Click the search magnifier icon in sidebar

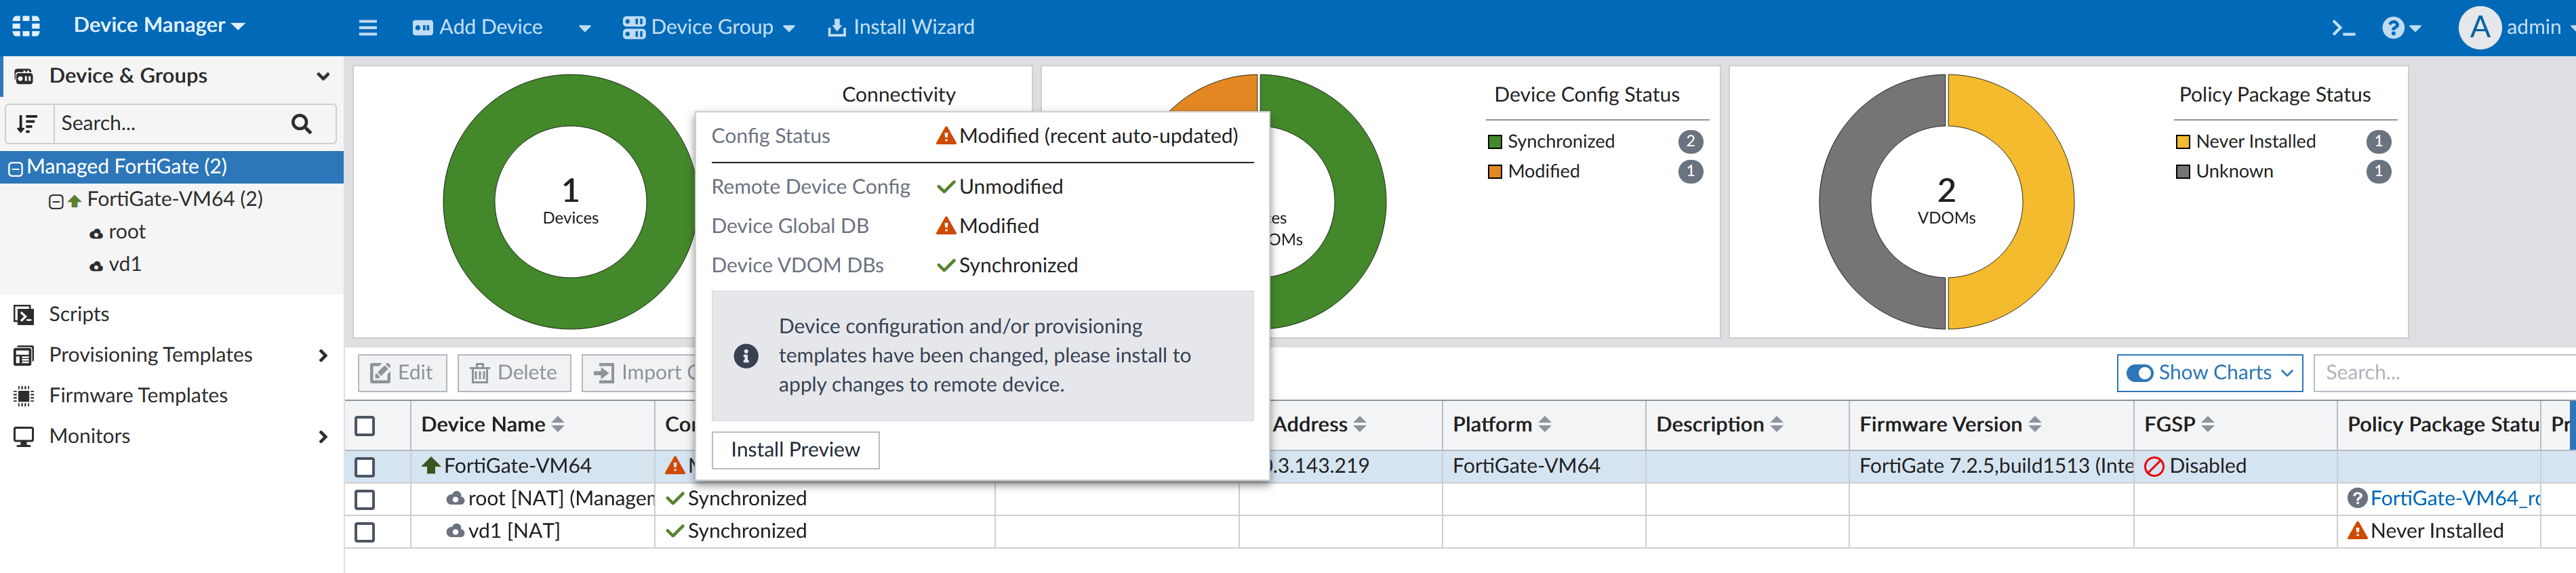(301, 123)
